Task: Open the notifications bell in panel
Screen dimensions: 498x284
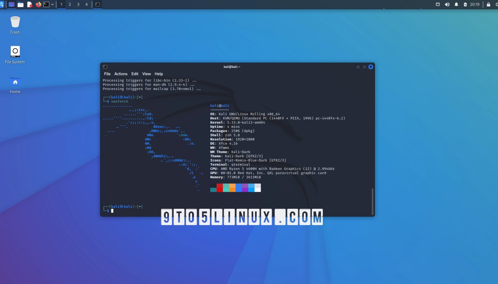Action: pos(456,5)
